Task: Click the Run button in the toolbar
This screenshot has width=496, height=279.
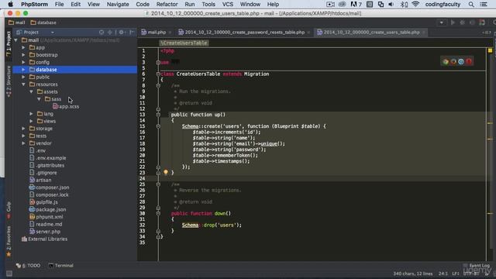Action: point(453,22)
